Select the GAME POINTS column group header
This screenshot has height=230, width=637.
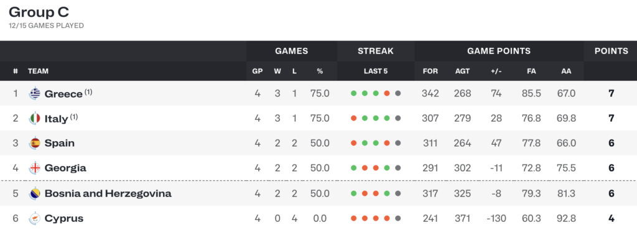click(499, 51)
